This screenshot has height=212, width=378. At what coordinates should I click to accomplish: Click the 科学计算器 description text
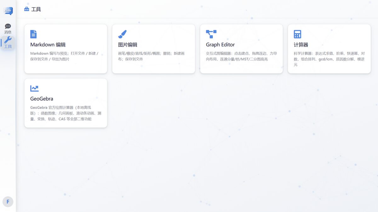tap(329, 59)
